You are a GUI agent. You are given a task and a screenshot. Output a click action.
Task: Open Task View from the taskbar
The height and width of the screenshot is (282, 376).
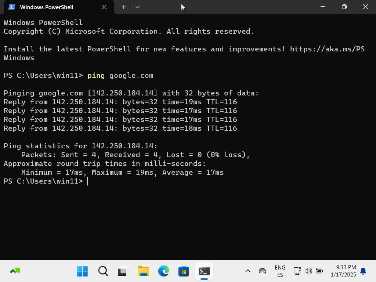coord(123,271)
